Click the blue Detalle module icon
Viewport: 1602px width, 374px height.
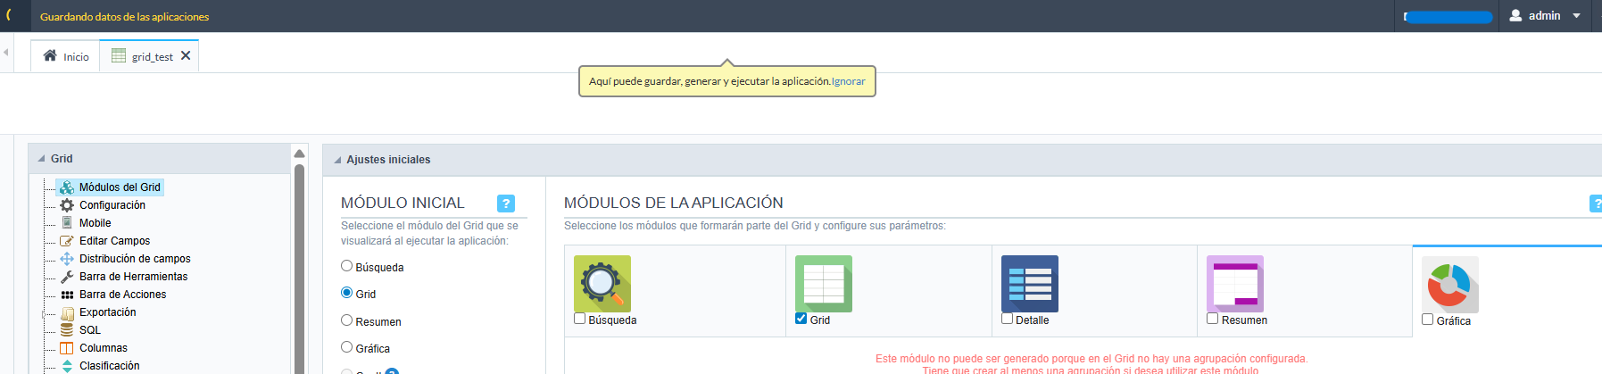(x=1029, y=284)
